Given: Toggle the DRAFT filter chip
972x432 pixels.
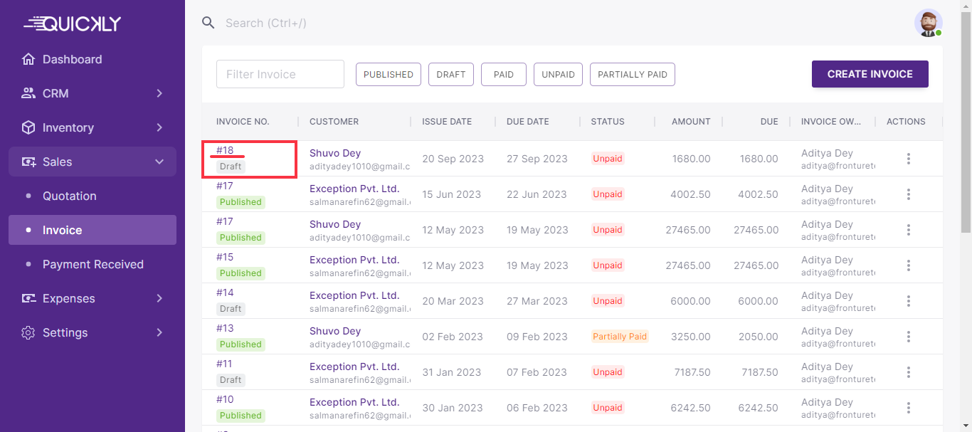Looking at the screenshot, I should 450,74.
